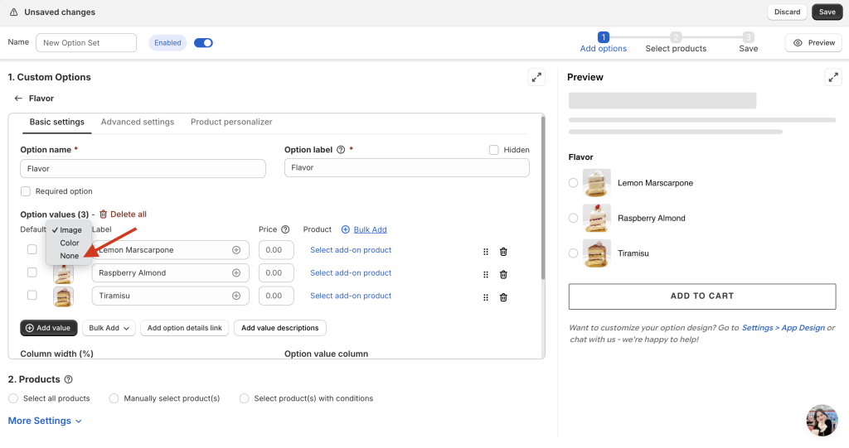
Task: Click the help icon next to Products
Action: pos(68,379)
